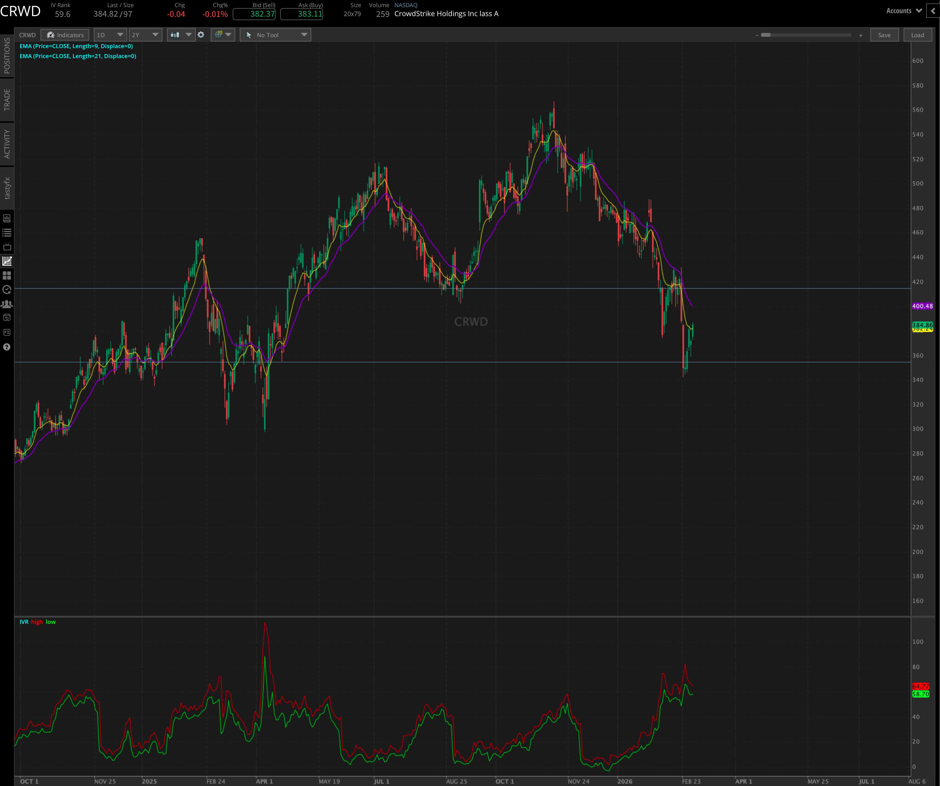Image resolution: width=940 pixels, height=786 pixels.
Task: Open the people follow feed icon
Action: pos(7,304)
